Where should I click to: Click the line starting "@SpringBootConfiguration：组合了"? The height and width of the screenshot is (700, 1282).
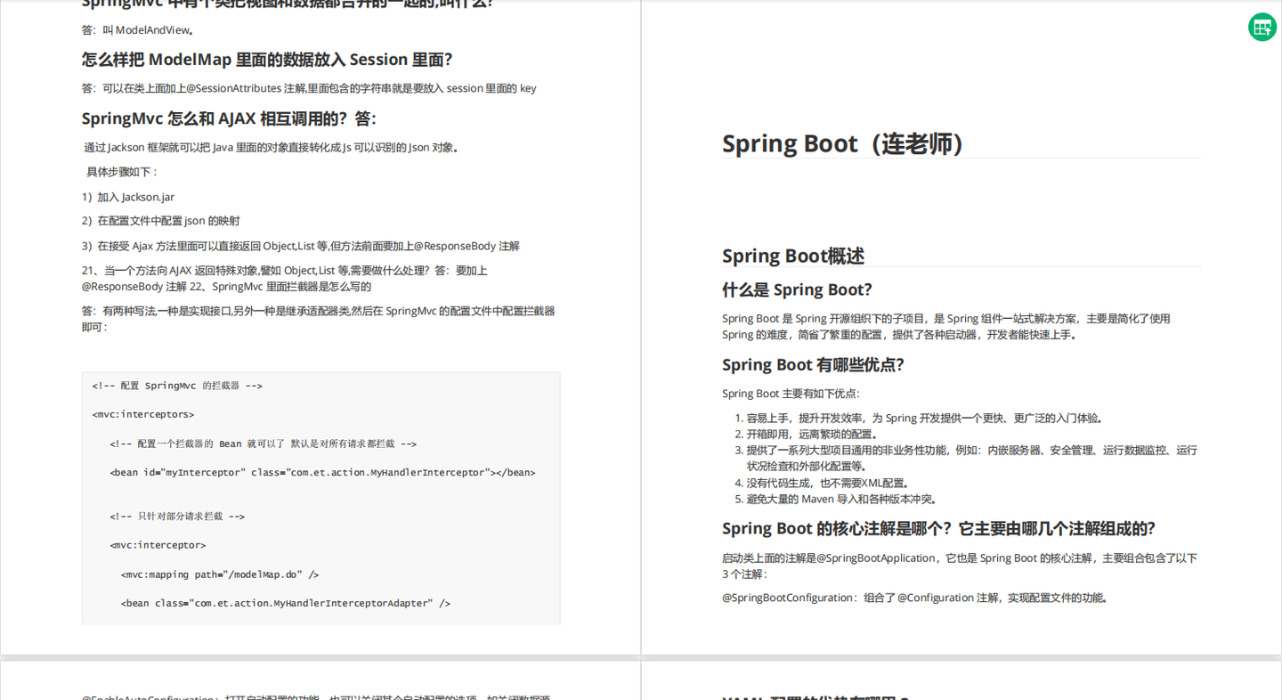click(x=917, y=598)
